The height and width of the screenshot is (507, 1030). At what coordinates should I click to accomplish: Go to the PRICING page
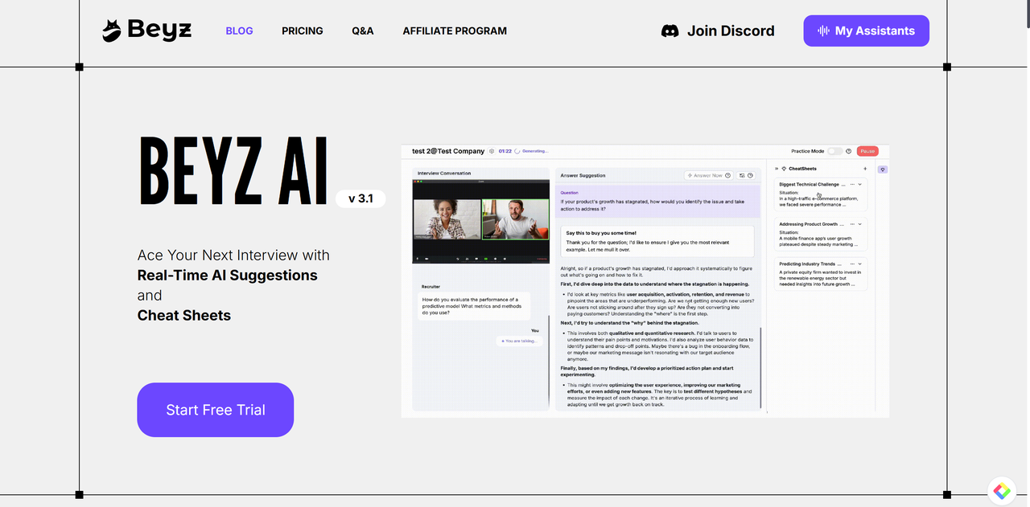coord(302,31)
